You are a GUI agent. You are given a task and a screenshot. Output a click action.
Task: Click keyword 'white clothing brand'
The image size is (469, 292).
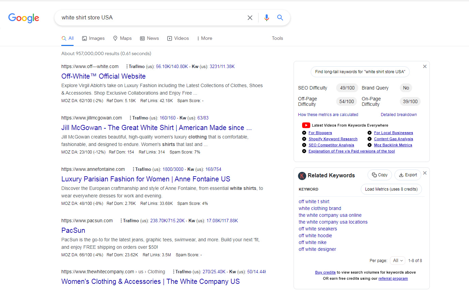320,208
